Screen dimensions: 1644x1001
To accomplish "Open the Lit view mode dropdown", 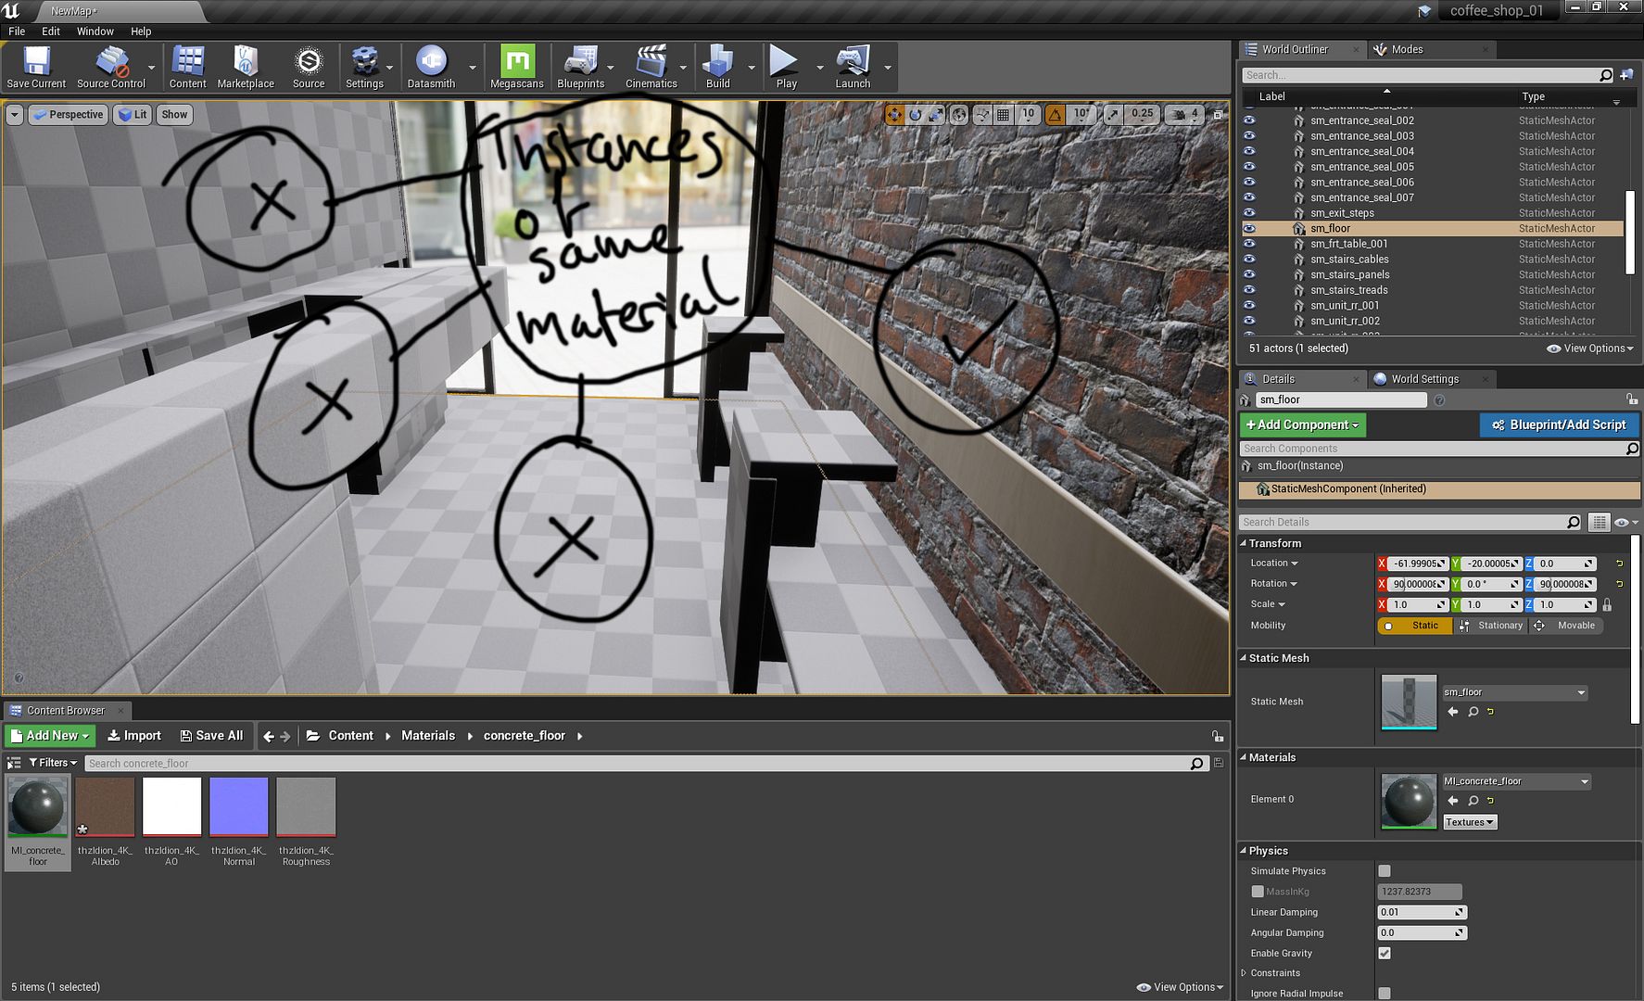I will 133,115.
